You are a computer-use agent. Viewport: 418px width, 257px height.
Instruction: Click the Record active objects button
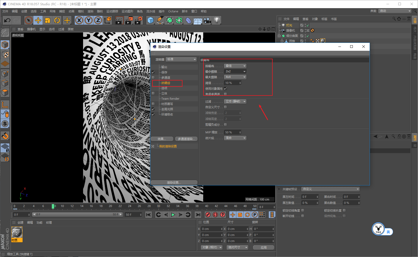(x=208, y=215)
